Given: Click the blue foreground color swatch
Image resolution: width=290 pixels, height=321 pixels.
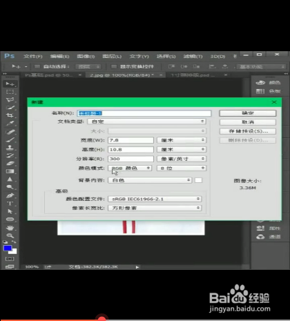Looking at the screenshot, I should [x=7, y=248].
